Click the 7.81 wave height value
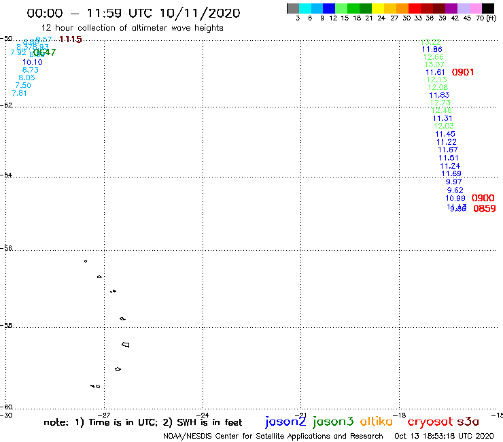The width and height of the screenshot is (503, 442). point(19,93)
